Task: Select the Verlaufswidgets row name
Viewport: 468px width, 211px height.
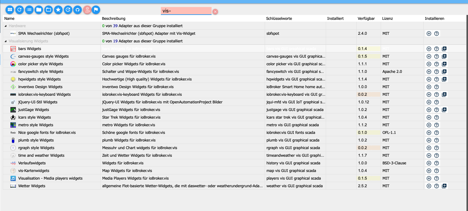Action: tap(32, 163)
